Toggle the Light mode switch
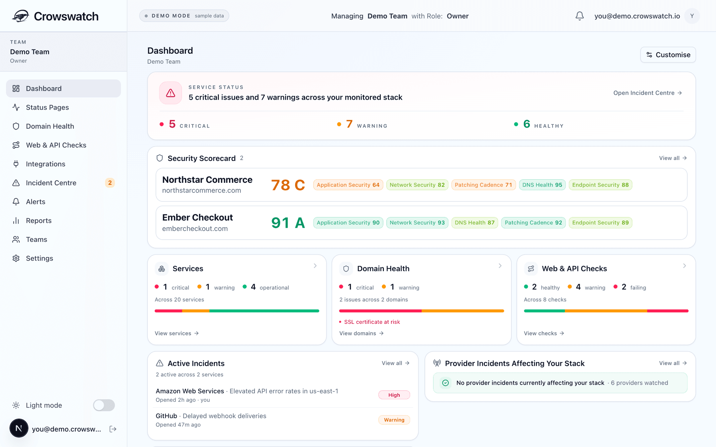The image size is (716, 447). point(104,405)
